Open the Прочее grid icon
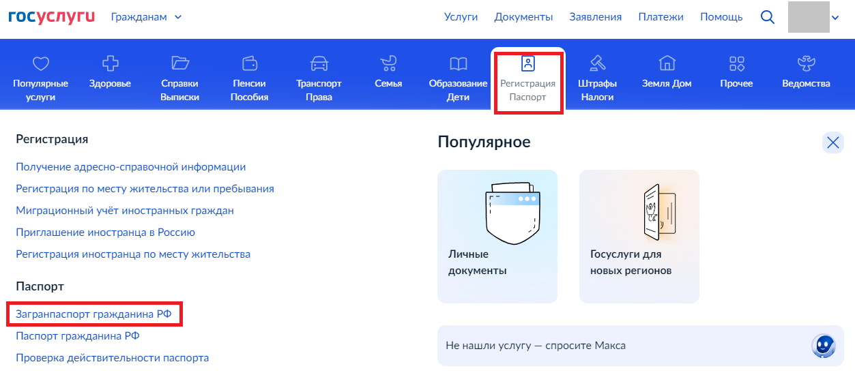Screen dimensions: 855x375 736,63
